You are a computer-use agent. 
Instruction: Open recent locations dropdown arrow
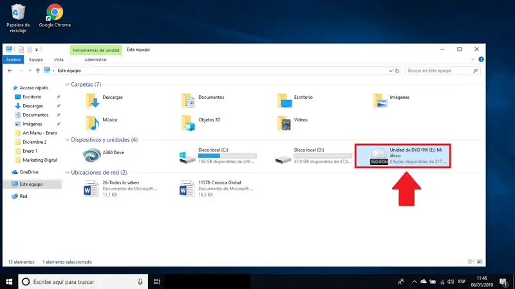(30, 71)
